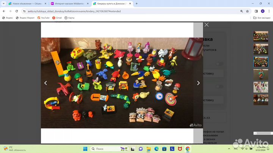Open File Explorer from the taskbar

pyautogui.click(x=149, y=149)
